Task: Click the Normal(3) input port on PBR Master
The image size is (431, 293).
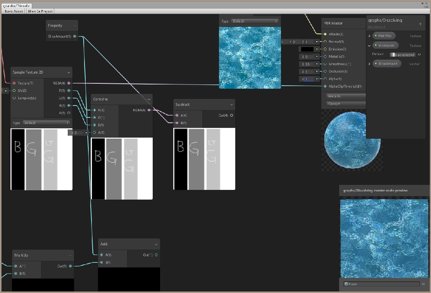Action: [325, 41]
